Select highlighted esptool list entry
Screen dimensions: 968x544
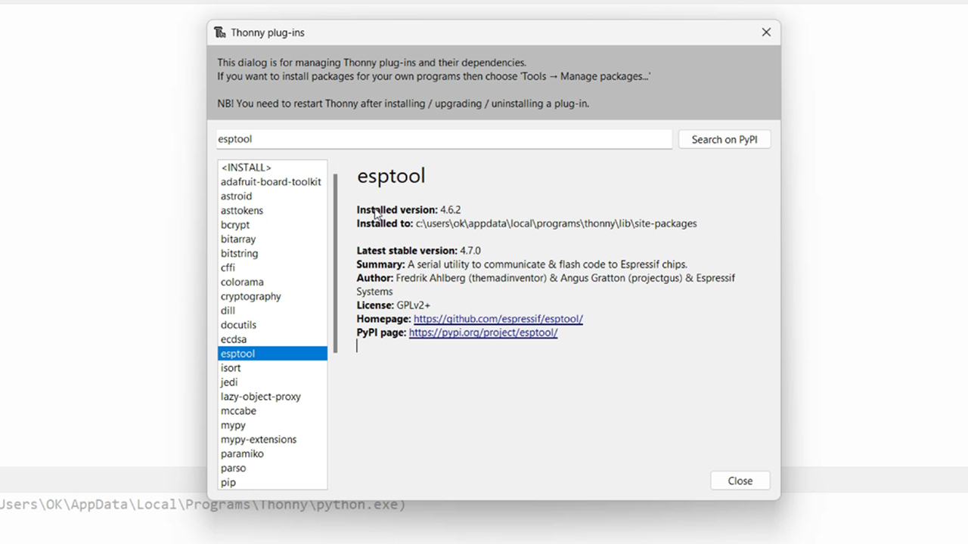[272, 354]
